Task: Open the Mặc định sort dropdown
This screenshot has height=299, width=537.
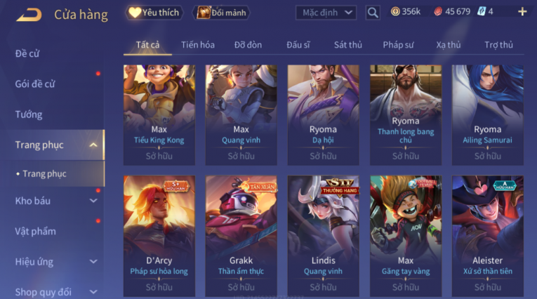Action: coord(326,13)
